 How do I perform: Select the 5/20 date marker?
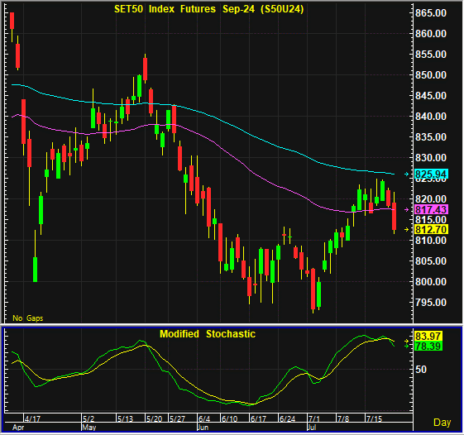154,418
